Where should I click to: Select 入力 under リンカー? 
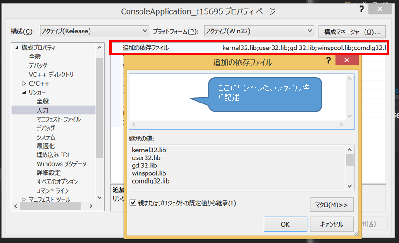coord(43,110)
